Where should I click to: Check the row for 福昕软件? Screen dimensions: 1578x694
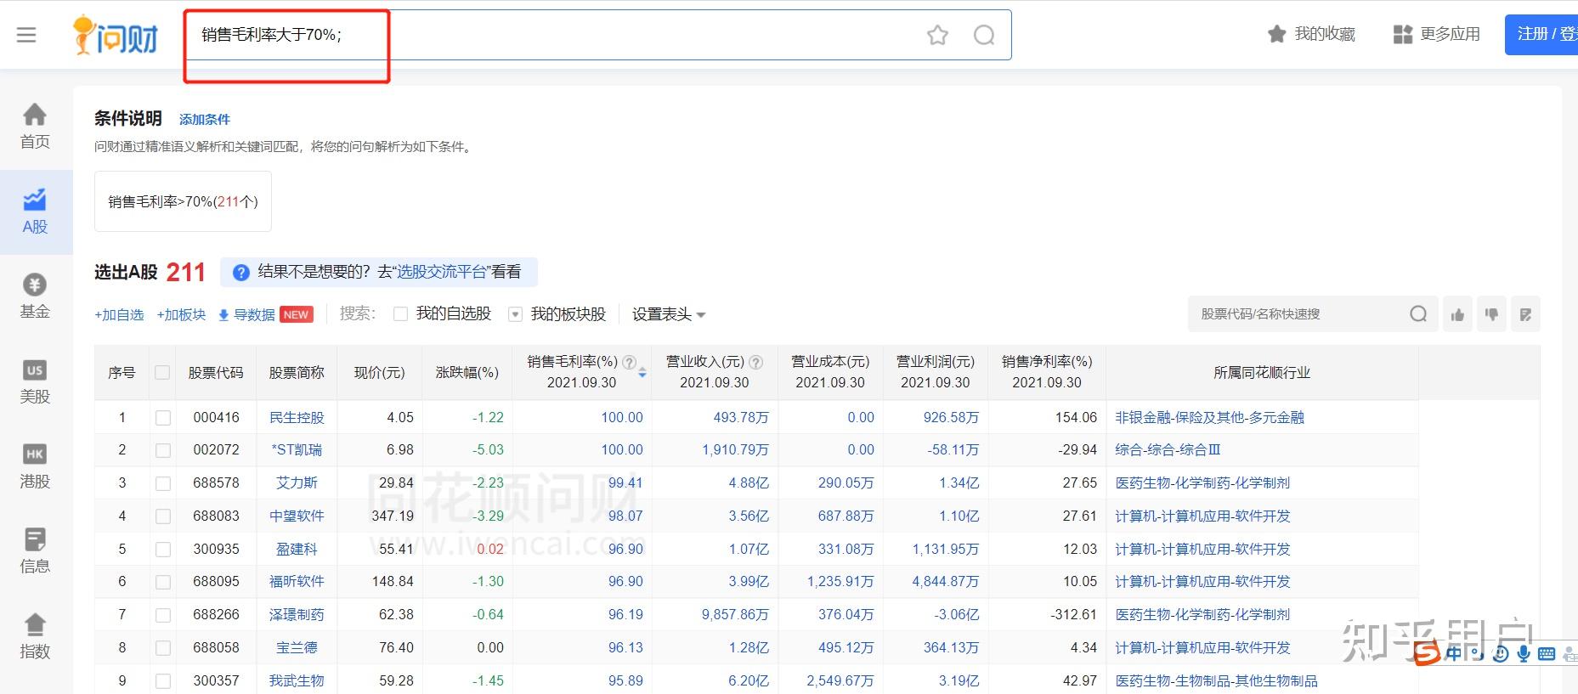(163, 582)
